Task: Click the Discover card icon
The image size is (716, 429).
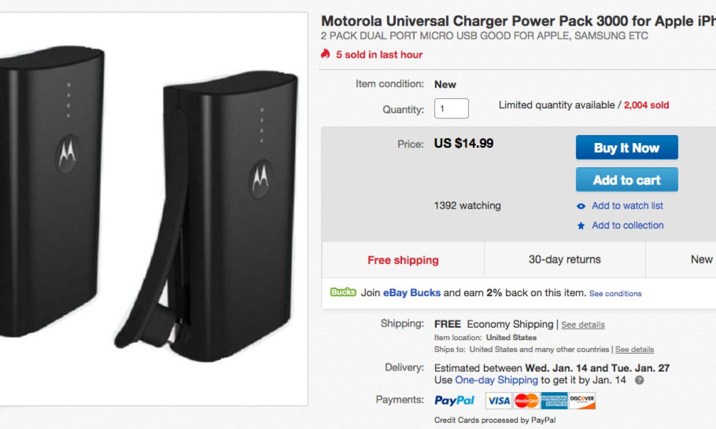Action: (582, 400)
